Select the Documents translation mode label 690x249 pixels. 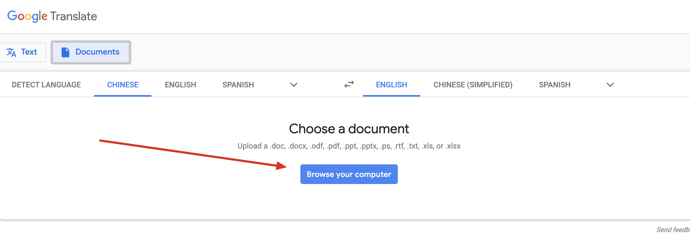97,52
